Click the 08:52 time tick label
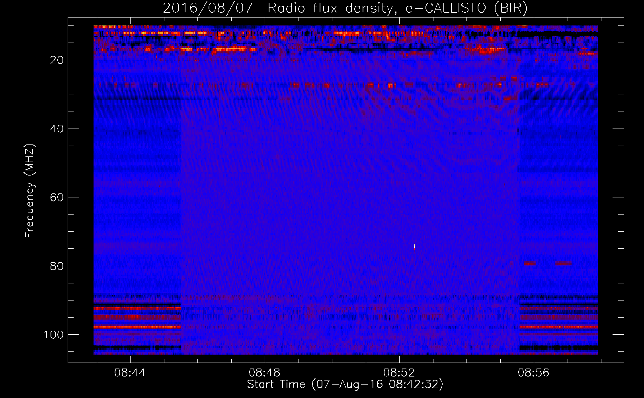The height and width of the screenshot is (398, 644). point(399,373)
